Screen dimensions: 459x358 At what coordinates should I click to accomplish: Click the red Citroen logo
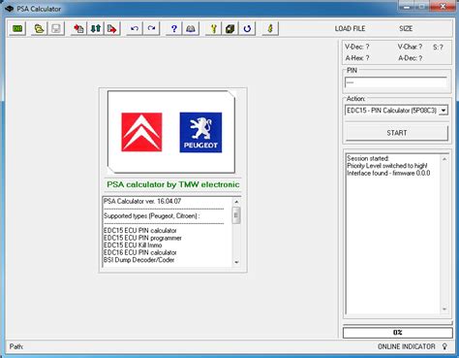click(141, 132)
